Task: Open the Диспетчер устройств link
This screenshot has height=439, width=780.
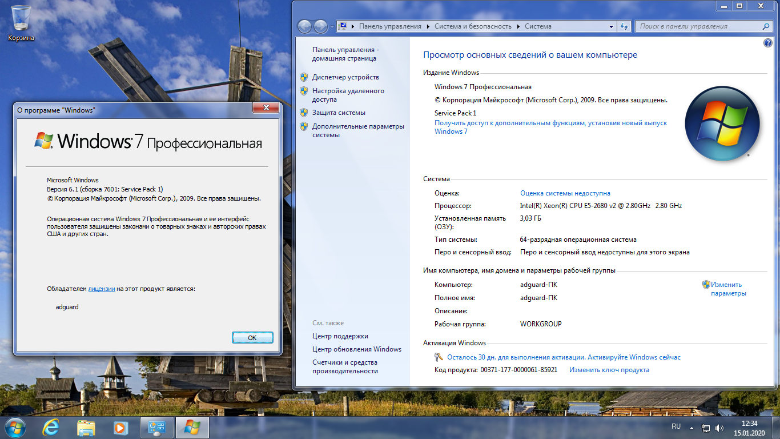Action: [x=345, y=77]
